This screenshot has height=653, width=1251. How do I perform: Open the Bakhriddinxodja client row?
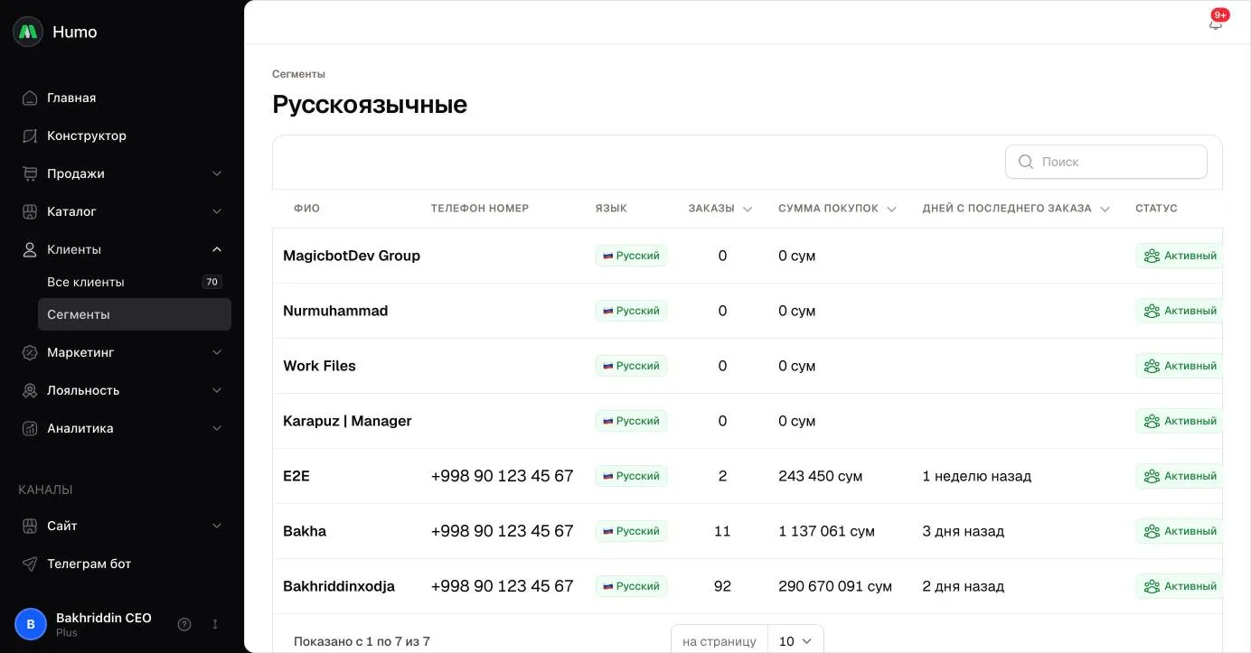(748, 586)
